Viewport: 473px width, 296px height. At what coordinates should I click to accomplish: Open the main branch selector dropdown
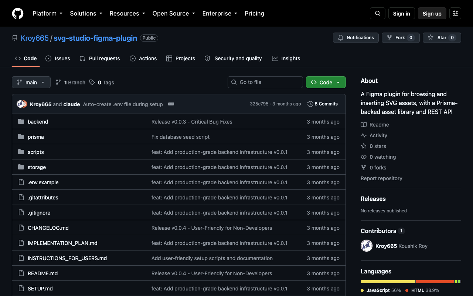point(31,82)
